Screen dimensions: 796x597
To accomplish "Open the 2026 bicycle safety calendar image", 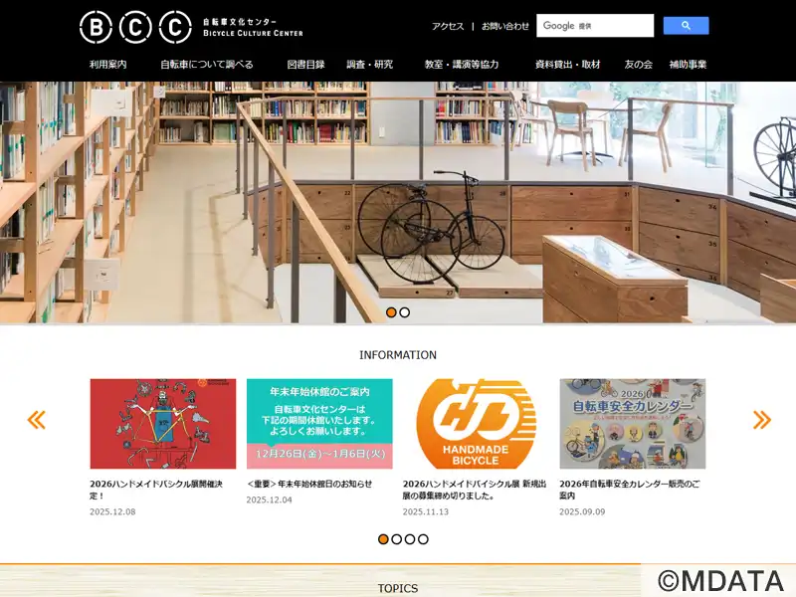I will (x=633, y=424).
